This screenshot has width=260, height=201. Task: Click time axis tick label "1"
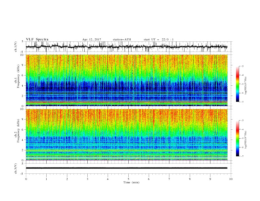[x=46, y=179]
